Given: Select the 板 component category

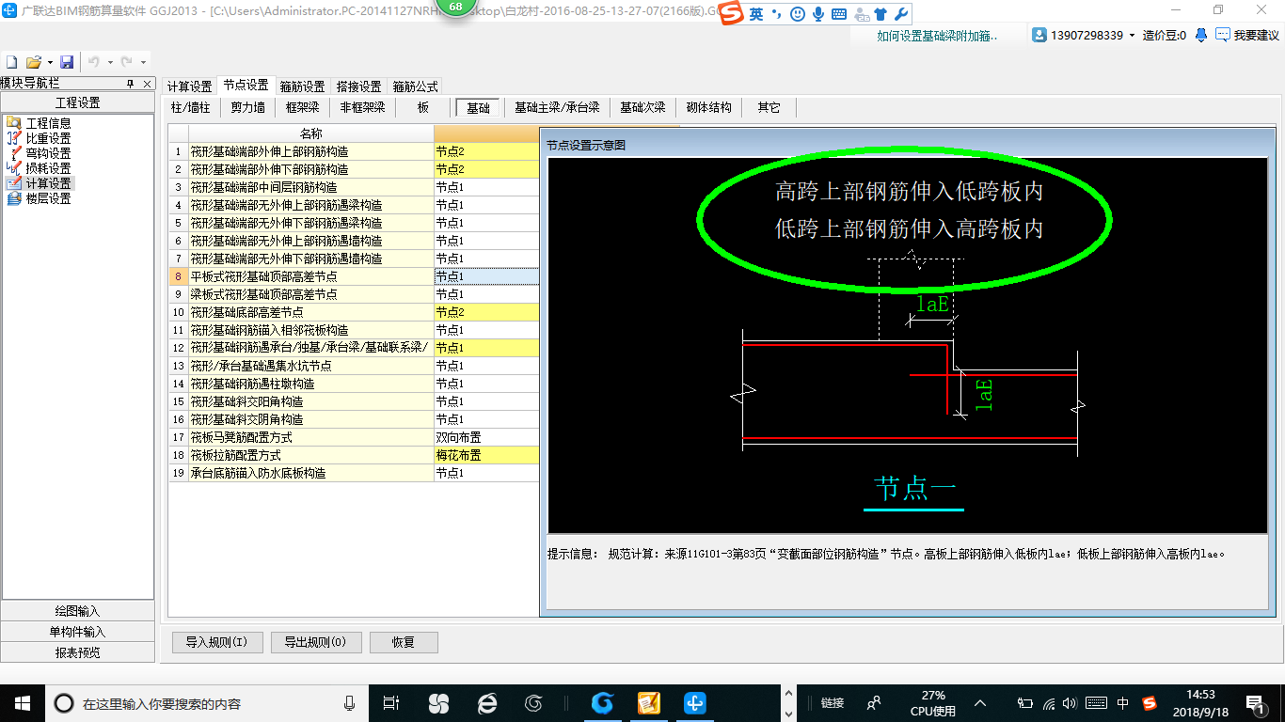Looking at the screenshot, I should (423, 108).
